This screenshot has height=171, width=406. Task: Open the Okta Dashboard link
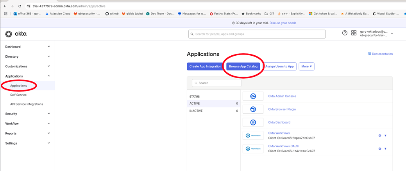pos(279,123)
